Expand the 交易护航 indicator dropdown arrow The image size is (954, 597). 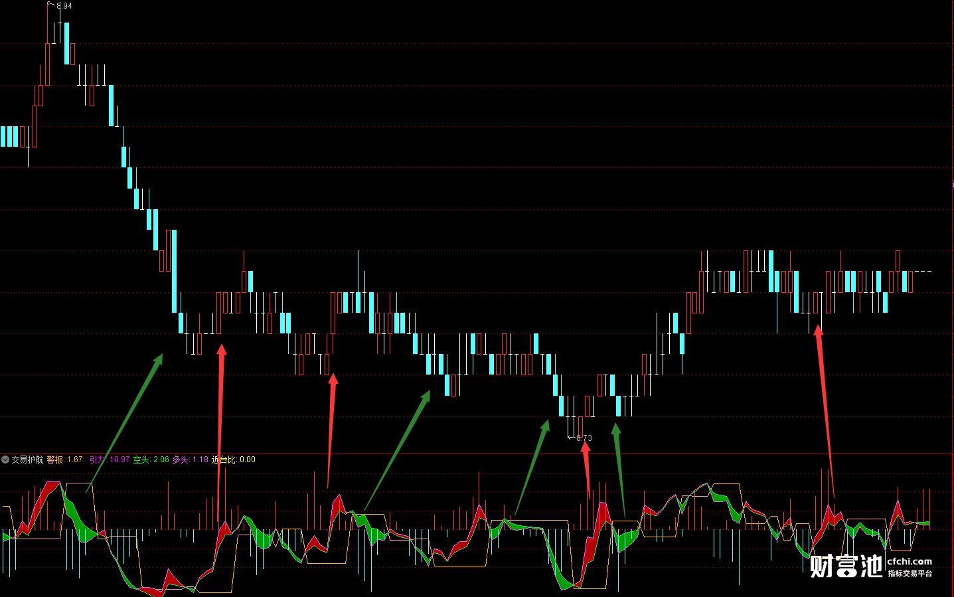(5, 460)
